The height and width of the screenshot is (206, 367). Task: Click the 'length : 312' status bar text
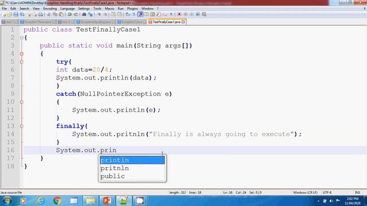177,193
